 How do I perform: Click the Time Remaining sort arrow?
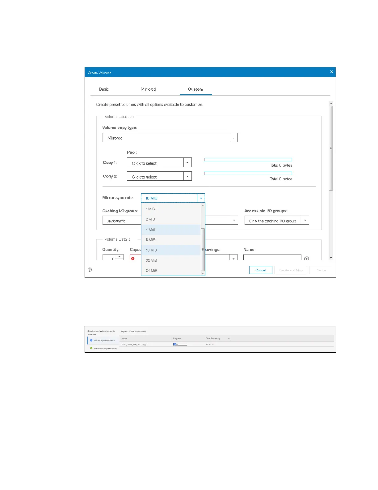pos(229,339)
